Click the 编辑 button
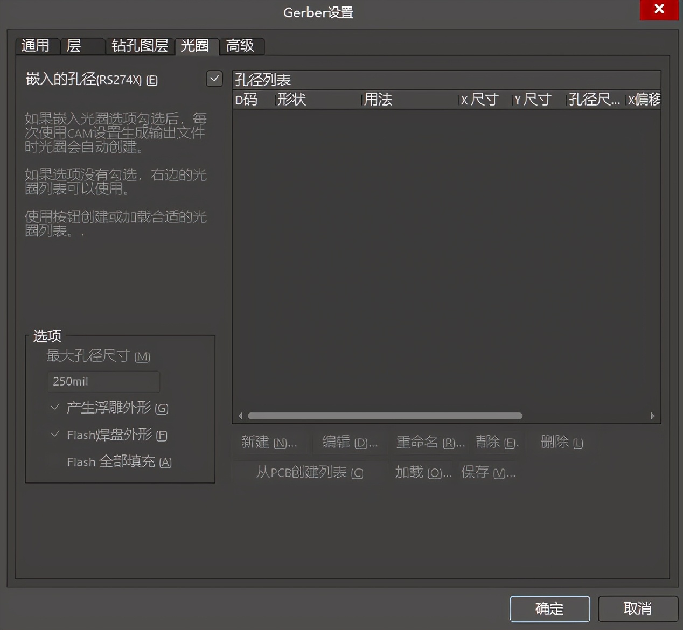683x630 pixels. pos(349,442)
